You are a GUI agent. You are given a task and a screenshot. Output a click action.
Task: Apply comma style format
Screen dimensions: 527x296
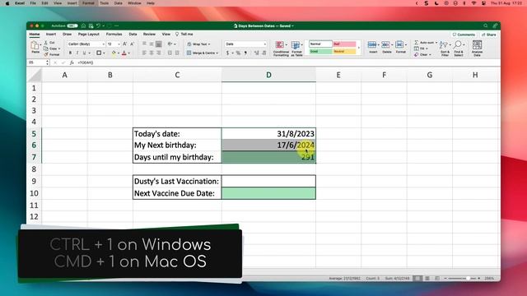click(x=245, y=53)
